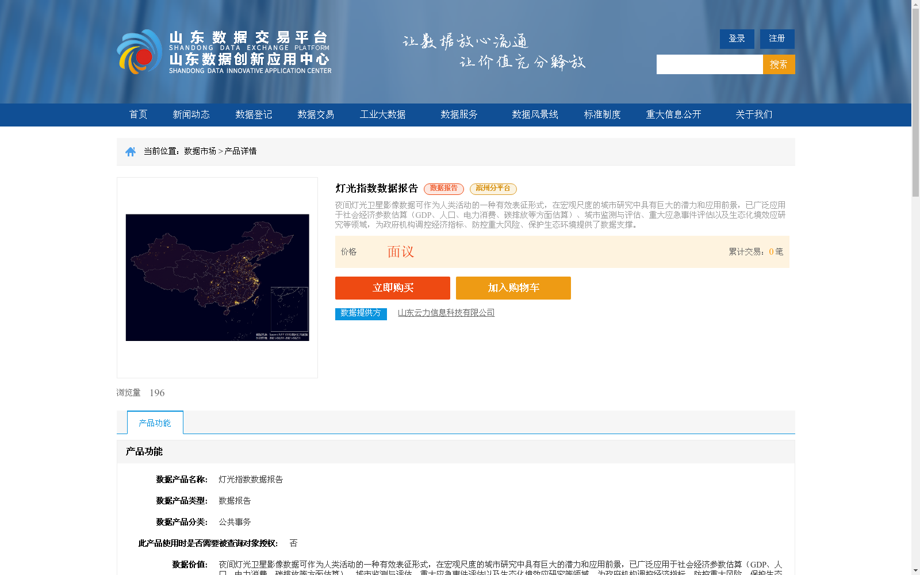Select the 产品功能 tab
Image resolution: width=920 pixels, height=575 pixels.
tap(155, 423)
